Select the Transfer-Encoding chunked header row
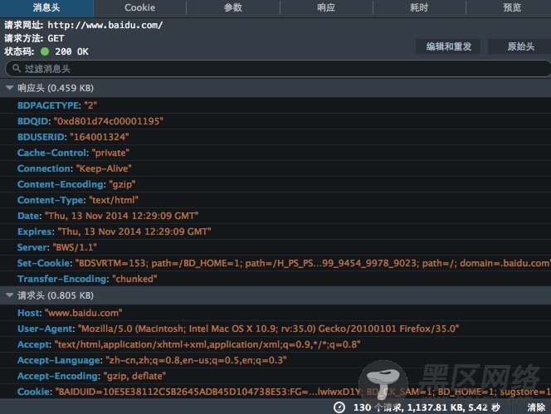551x414 pixels. click(x=275, y=279)
